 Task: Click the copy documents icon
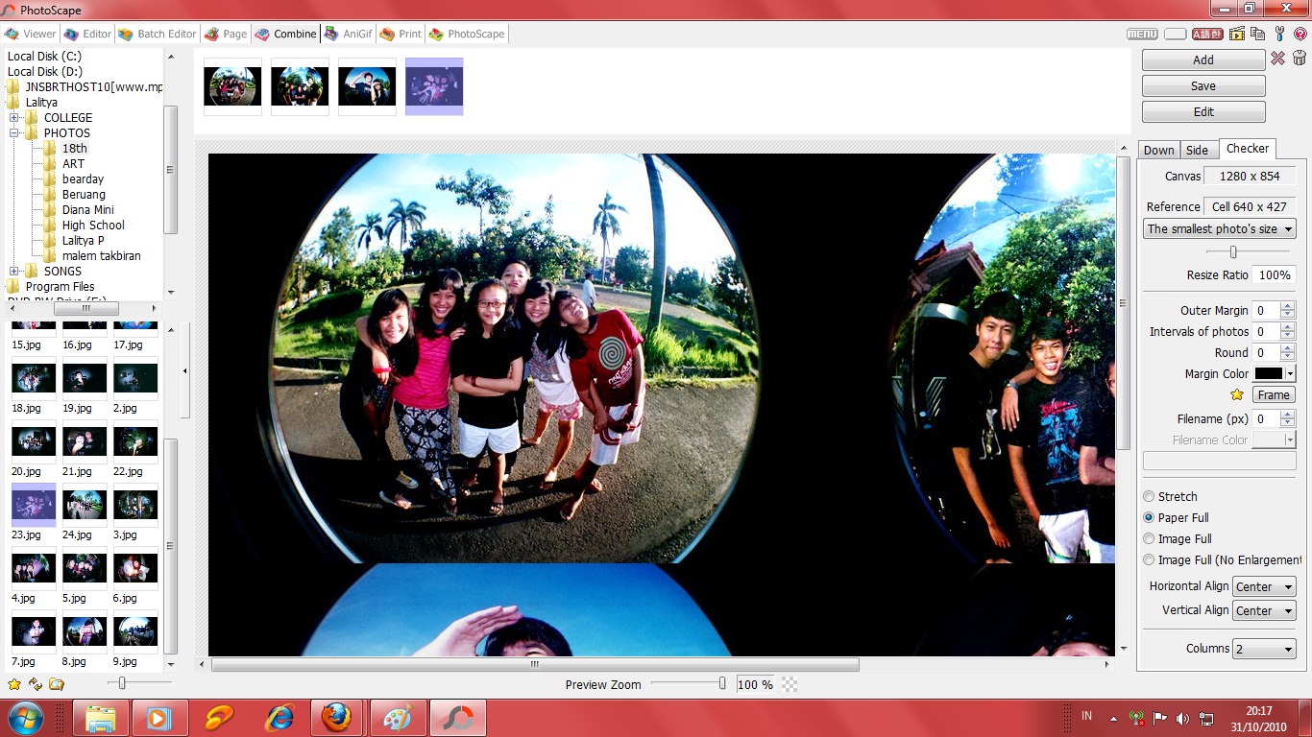(x=1257, y=34)
